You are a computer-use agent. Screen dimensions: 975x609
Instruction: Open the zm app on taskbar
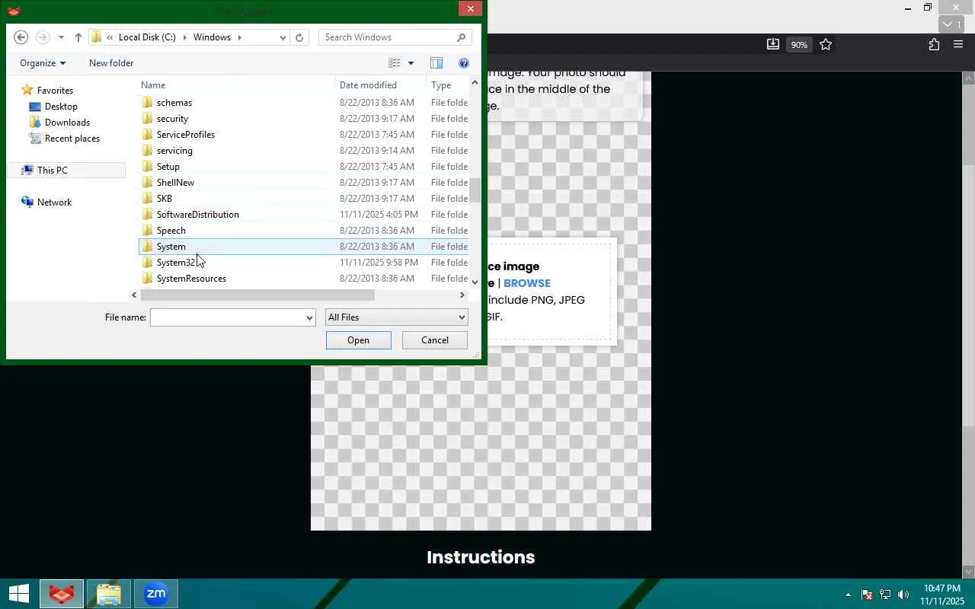[x=155, y=594]
